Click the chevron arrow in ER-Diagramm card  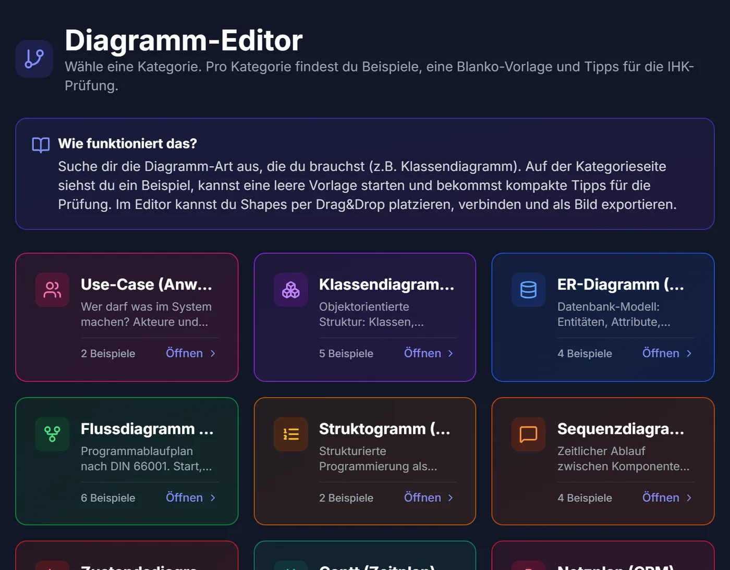689,353
